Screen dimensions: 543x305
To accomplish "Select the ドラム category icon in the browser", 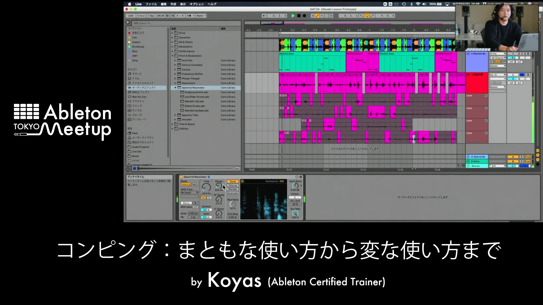I will pos(129,78).
